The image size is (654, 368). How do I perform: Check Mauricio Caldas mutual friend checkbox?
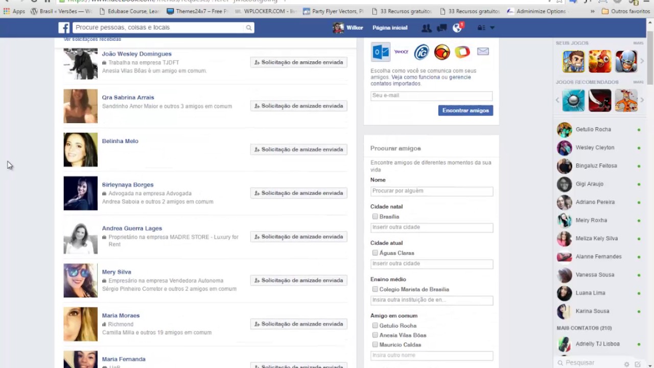(x=375, y=345)
